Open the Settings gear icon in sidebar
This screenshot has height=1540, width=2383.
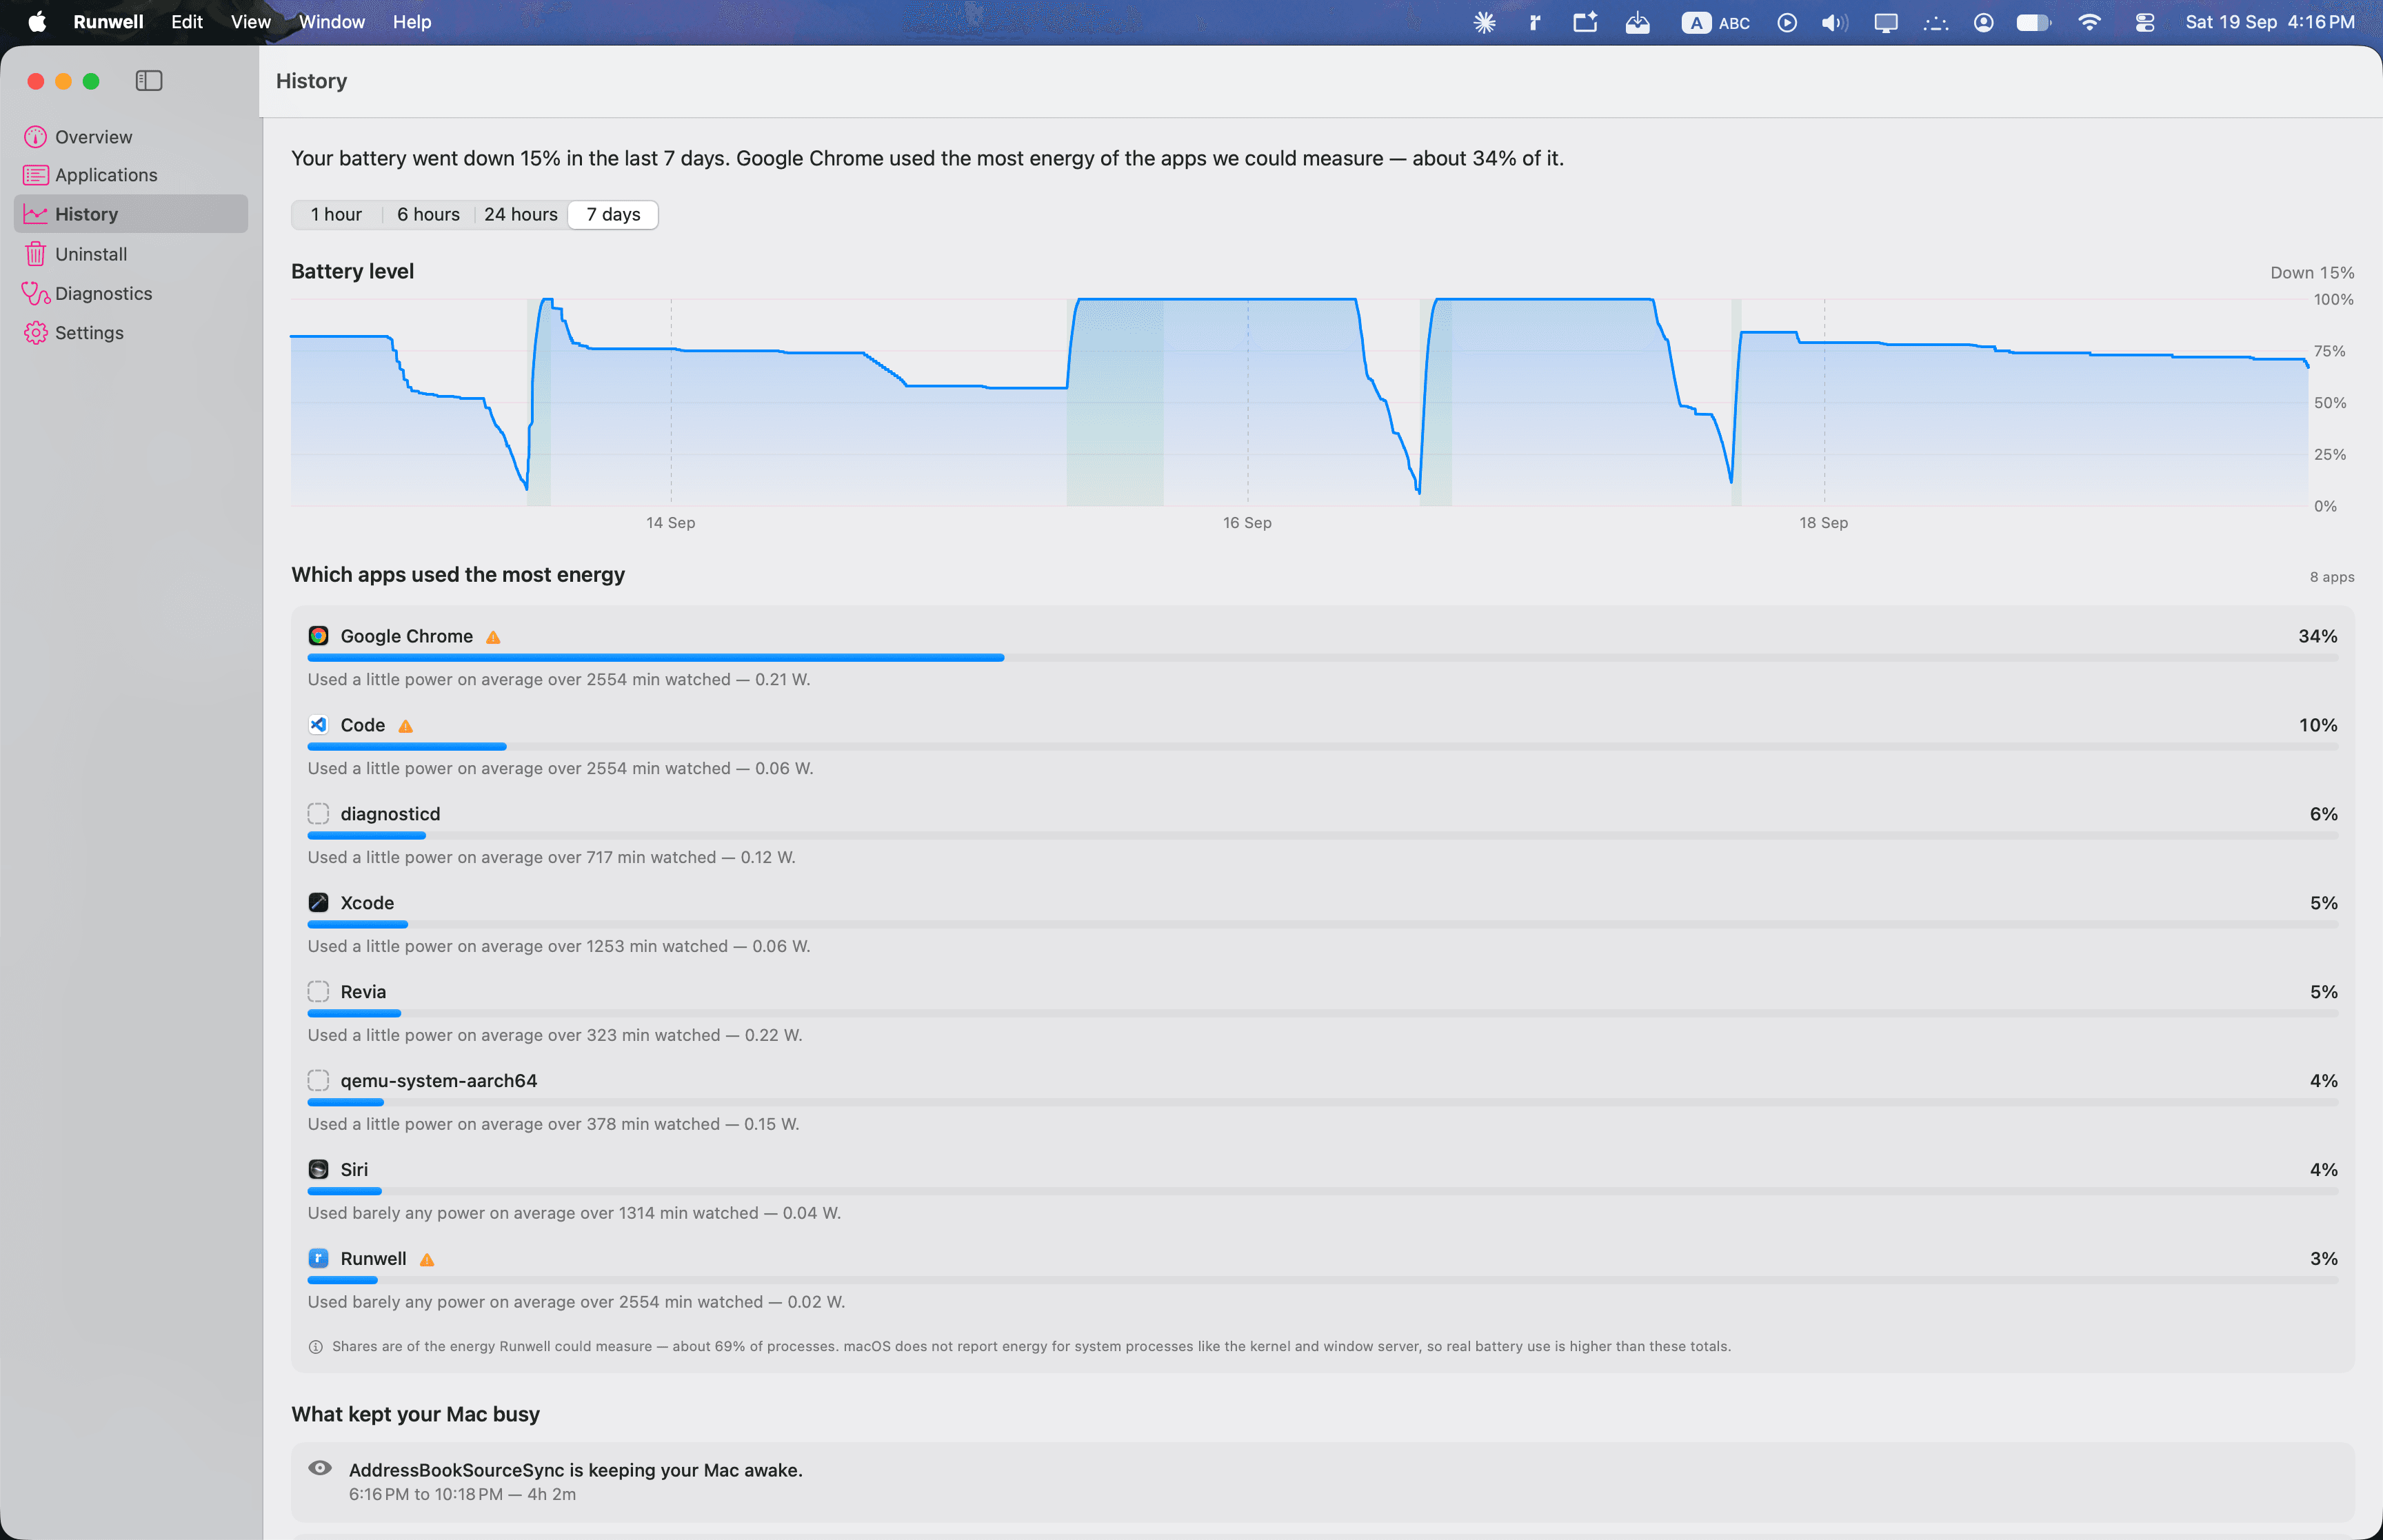click(35, 333)
